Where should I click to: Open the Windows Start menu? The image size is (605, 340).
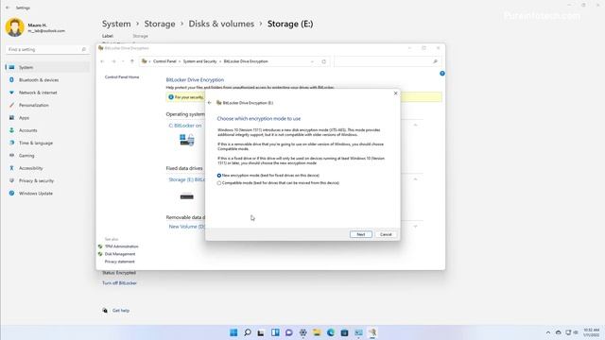(233, 332)
